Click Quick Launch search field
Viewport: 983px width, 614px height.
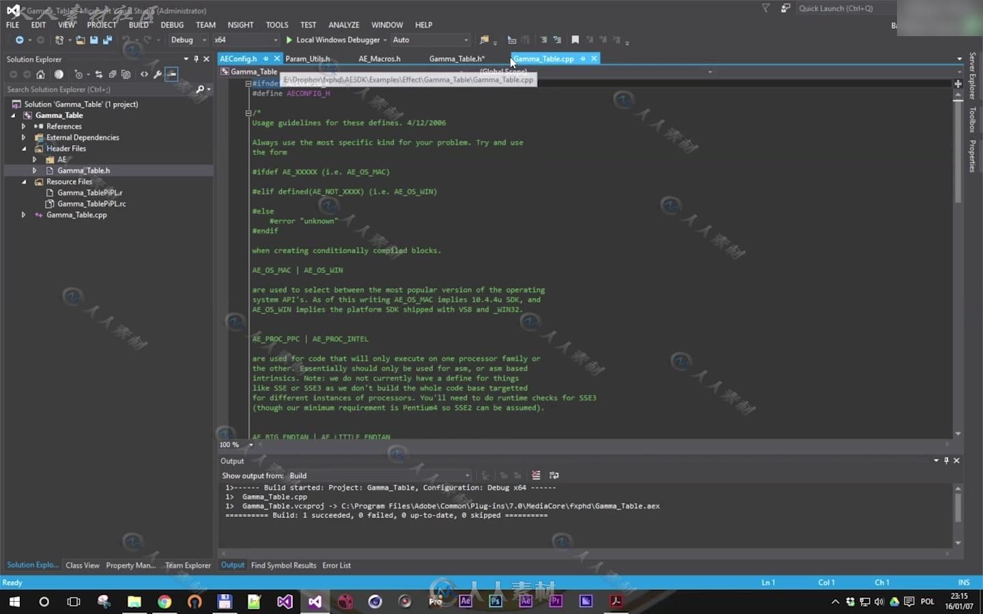point(845,8)
